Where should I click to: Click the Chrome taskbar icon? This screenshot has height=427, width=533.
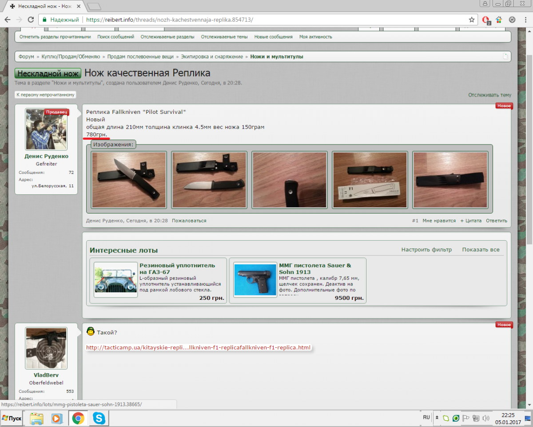coord(78,419)
